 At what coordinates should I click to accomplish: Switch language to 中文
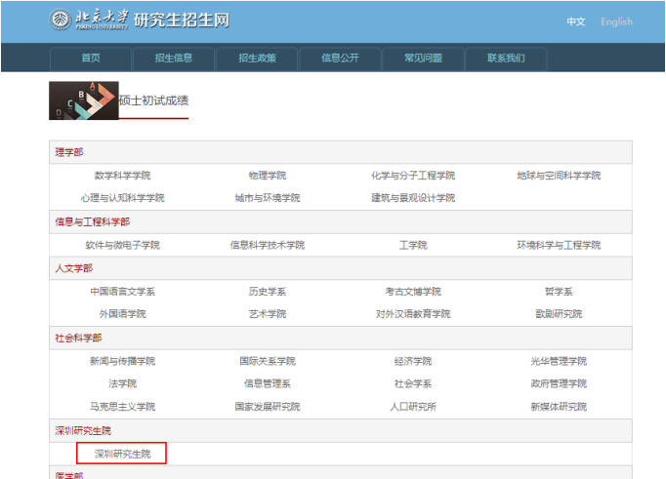[576, 21]
